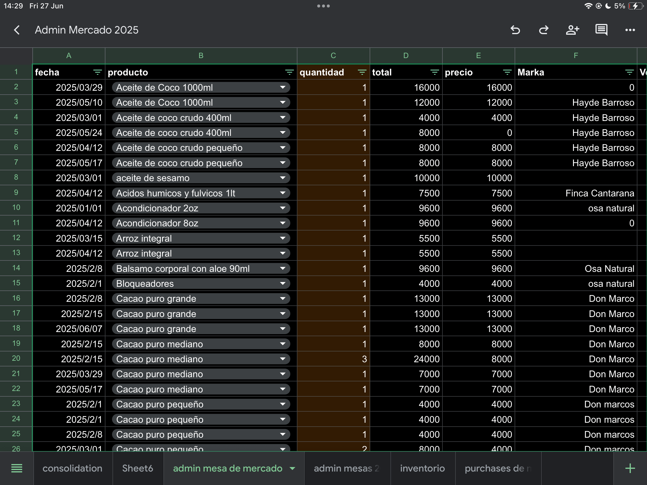647x485 pixels.
Task: Select column B header
Action: (x=201, y=56)
